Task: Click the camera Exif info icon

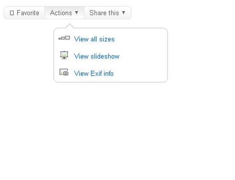Action: click(x=64, y=72)
